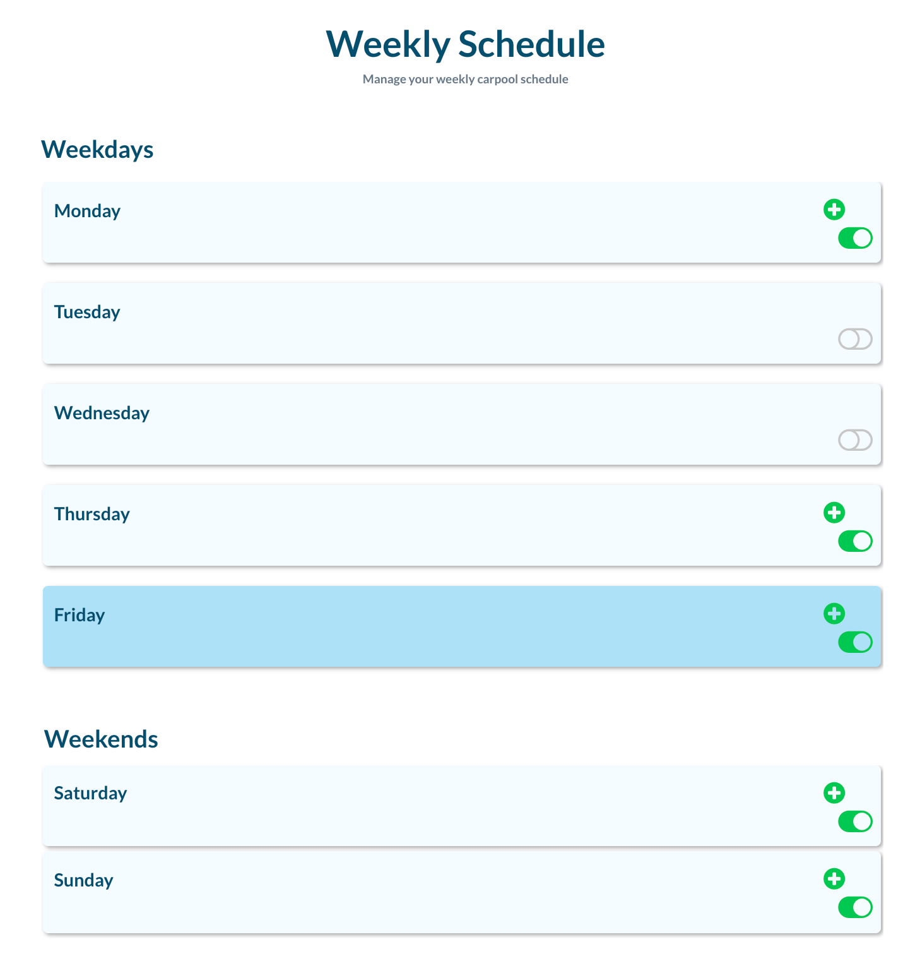Switch off Thursday's toggle
The width and height of the screenshot is (920, 961).
[x=855, y=541]
